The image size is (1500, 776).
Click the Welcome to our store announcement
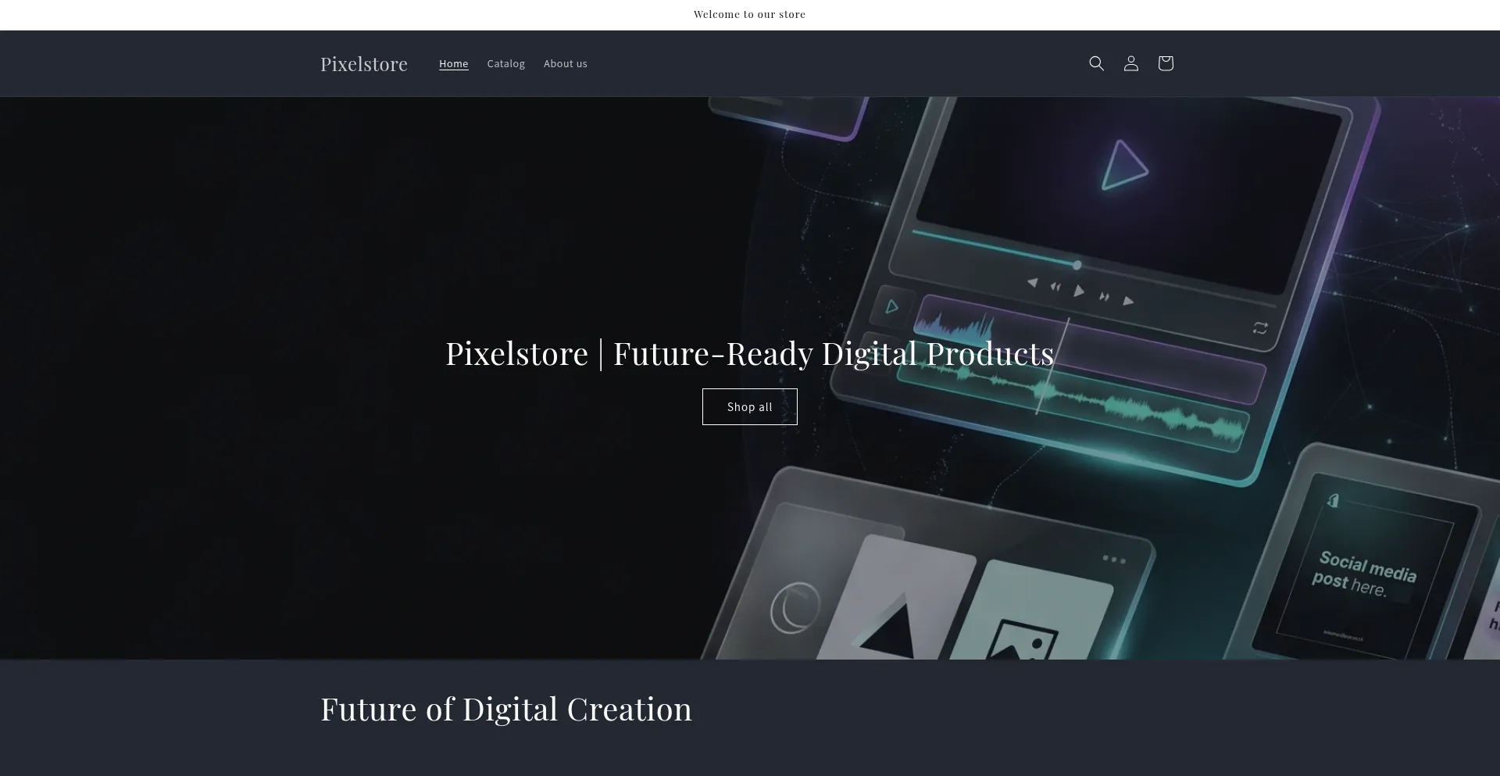[x=749, y=14]
